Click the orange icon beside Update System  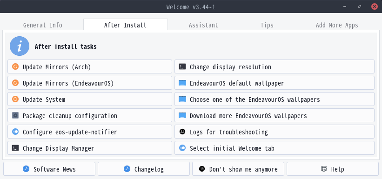[x=15, y=99]
